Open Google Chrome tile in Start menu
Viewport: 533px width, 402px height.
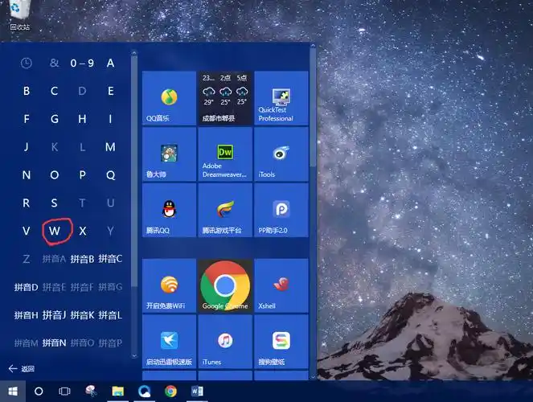click(225, 285)
